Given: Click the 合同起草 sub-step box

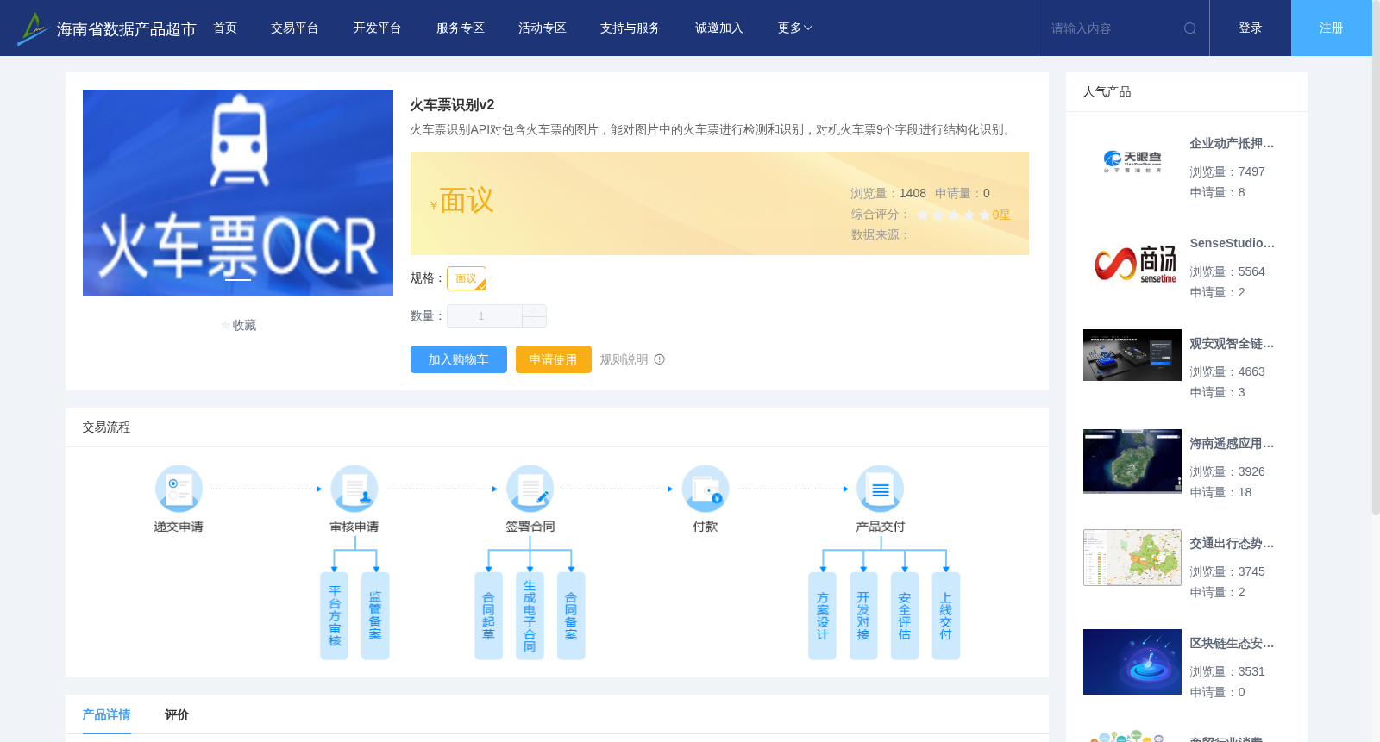Looking at the screenshot, I should pyautogui.click(x=488, y=616).
